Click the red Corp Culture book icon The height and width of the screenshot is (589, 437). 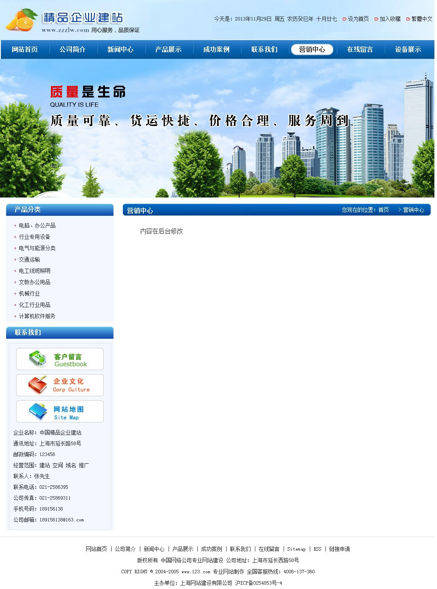(37, 385)
